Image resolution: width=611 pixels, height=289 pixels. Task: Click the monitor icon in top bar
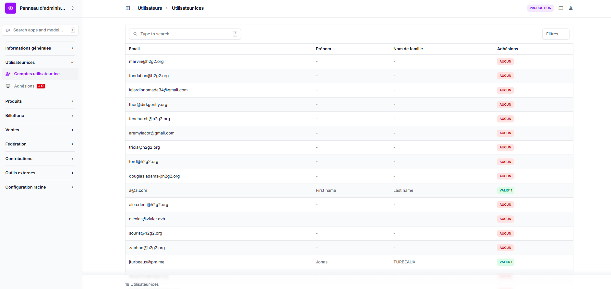click(561, 8)
